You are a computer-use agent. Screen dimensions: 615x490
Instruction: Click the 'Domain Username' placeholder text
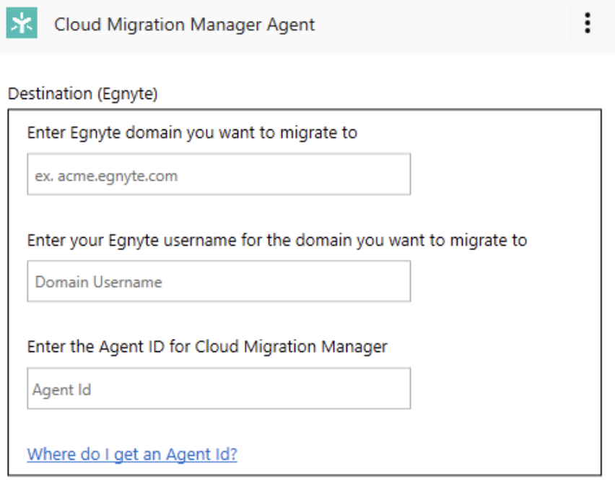pyautogui.click(x=98, y=283)
